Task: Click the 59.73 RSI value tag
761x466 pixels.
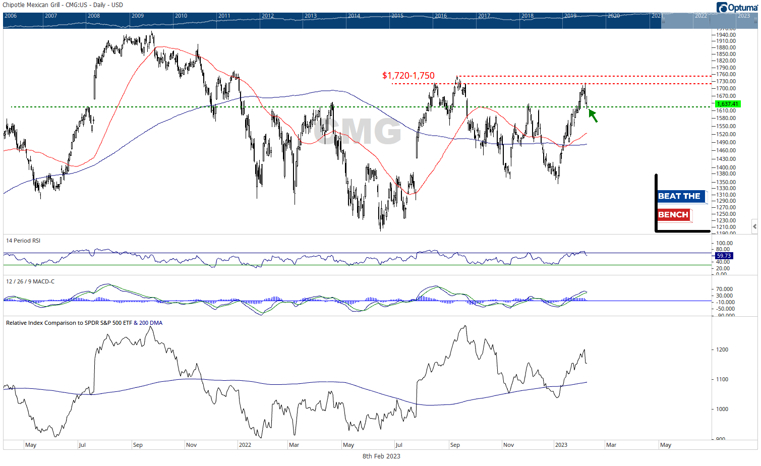Action: pos(724,256)
